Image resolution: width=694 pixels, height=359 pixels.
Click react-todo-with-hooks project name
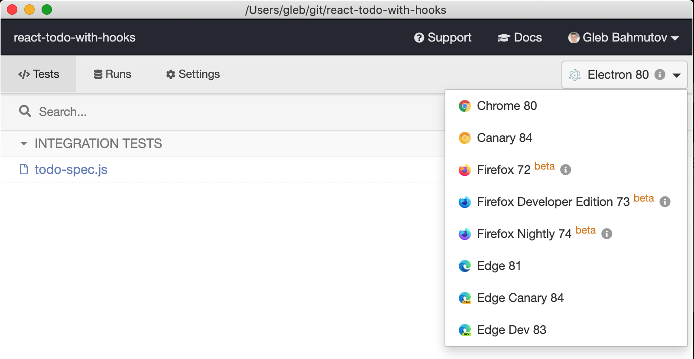click(x=75, y=38)
